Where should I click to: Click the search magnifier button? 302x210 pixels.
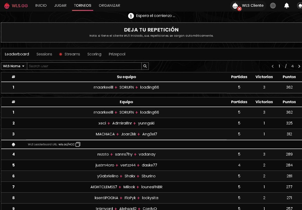click(145, 66)
